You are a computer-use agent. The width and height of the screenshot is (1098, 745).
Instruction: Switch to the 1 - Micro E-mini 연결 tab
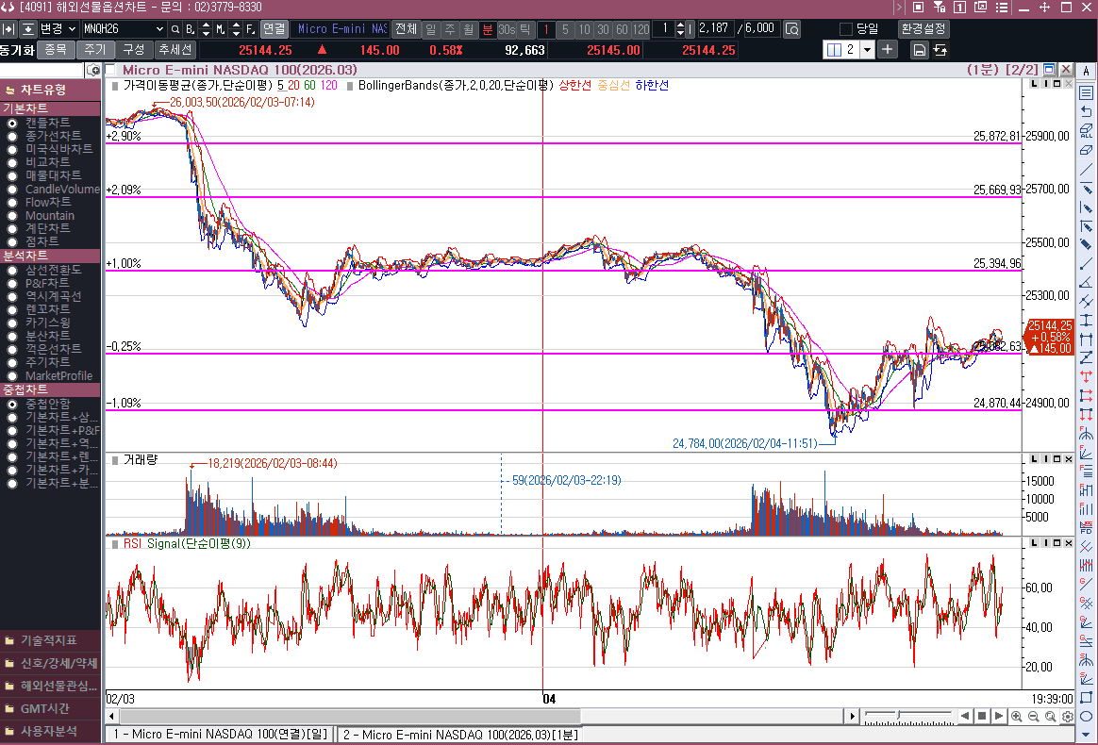[x=220, y=735]
